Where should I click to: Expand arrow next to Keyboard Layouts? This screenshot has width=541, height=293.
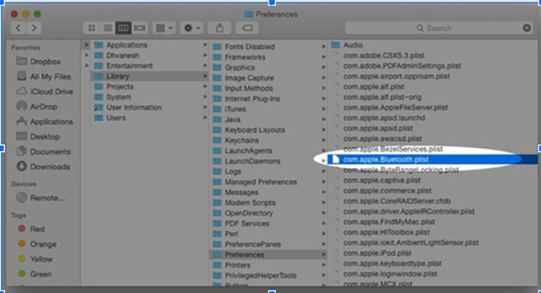point(324,130)
